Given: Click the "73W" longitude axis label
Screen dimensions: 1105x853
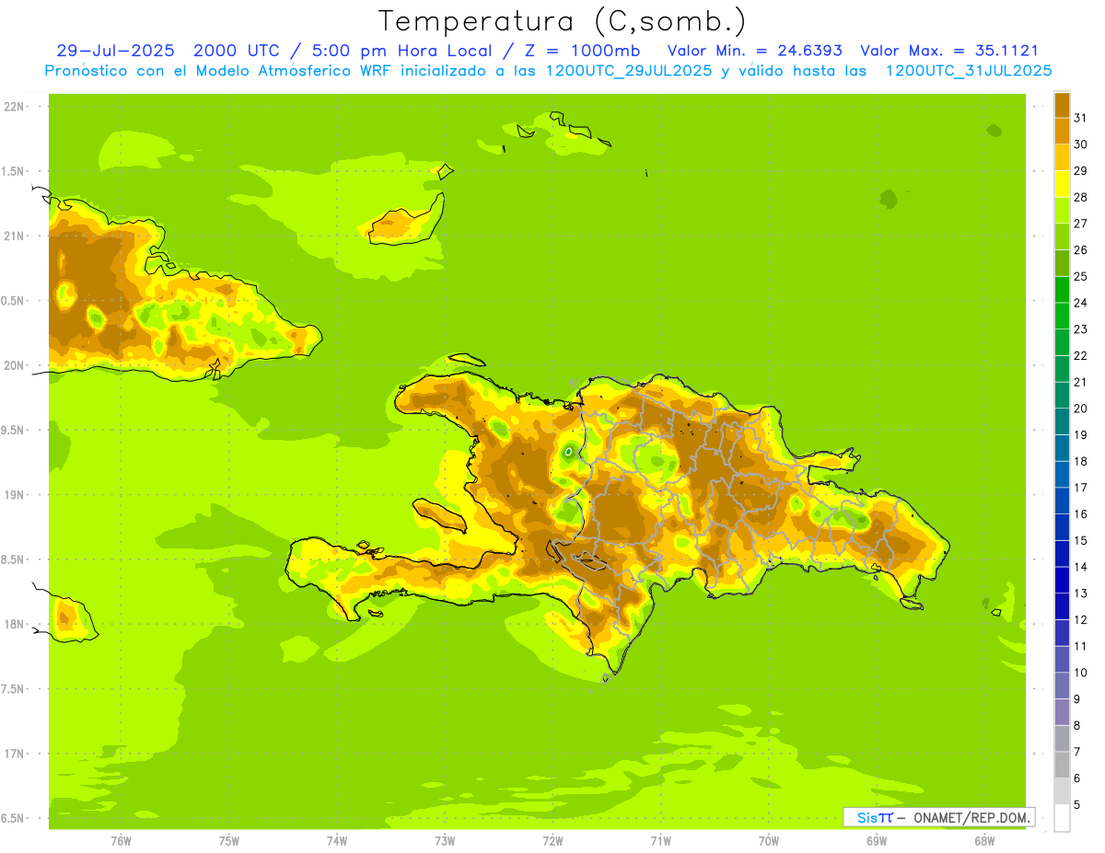Looking at the screenshot, I should (445, 841).
